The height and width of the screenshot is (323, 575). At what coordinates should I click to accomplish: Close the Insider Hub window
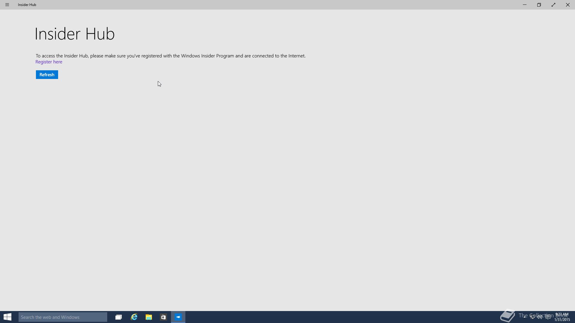point(568,5)
